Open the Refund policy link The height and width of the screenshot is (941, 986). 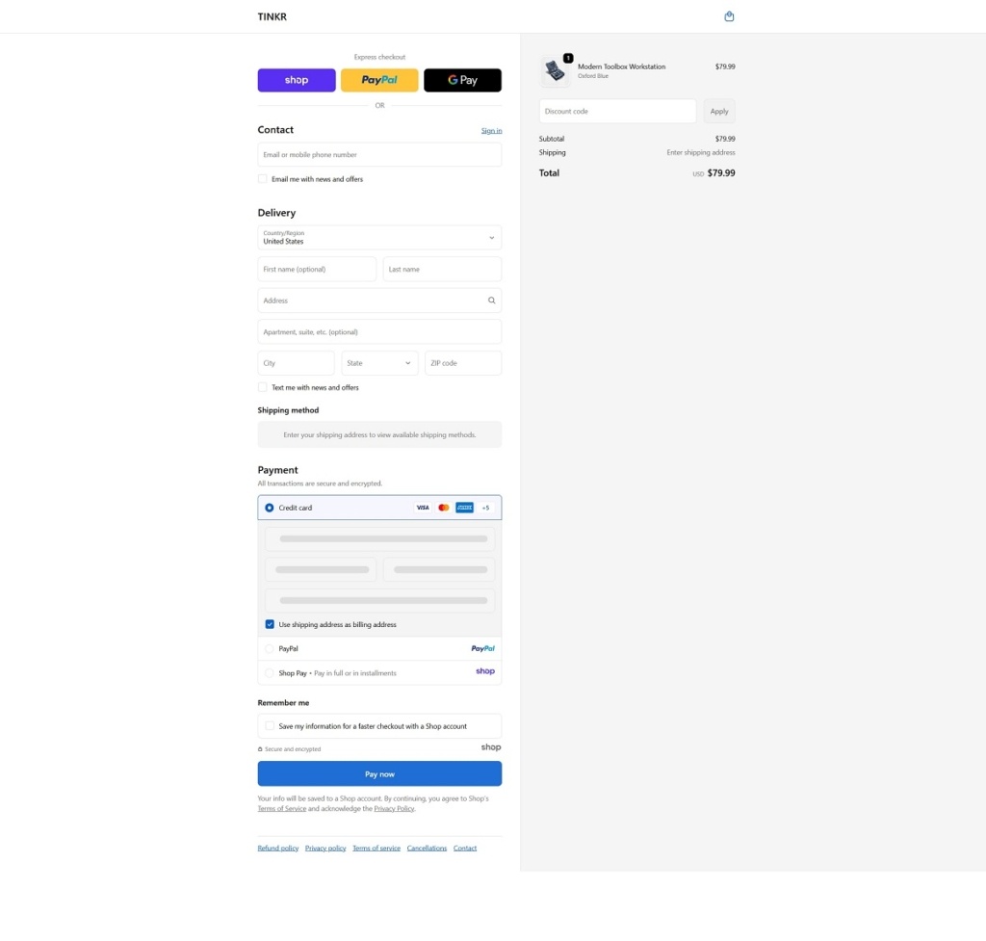coord(277,849)
